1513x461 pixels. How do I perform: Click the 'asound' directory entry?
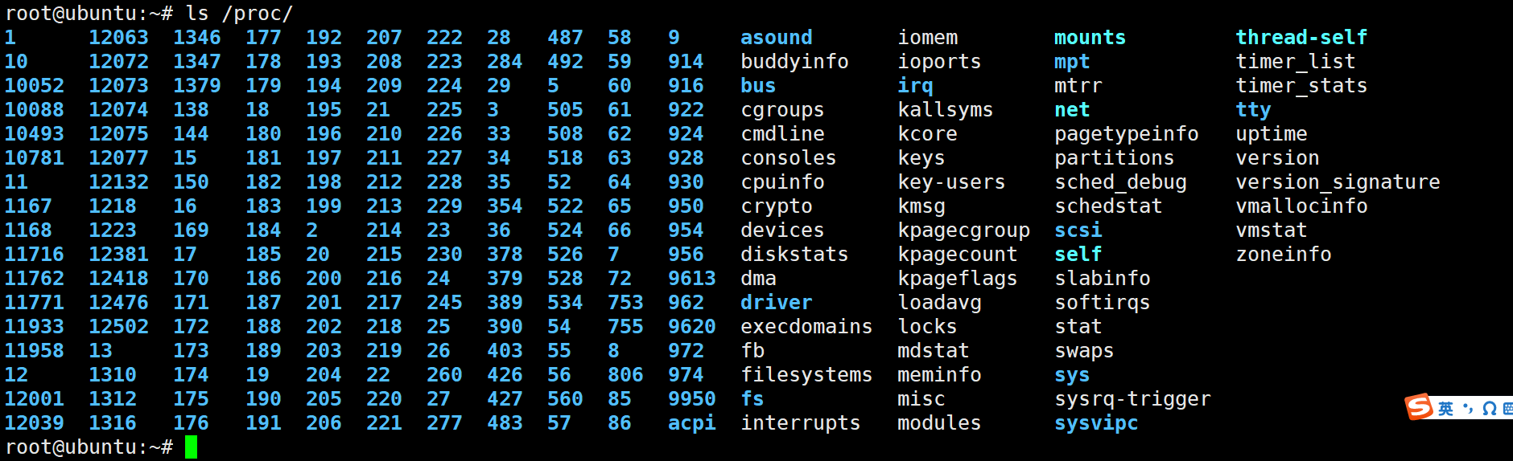[776, 38]
